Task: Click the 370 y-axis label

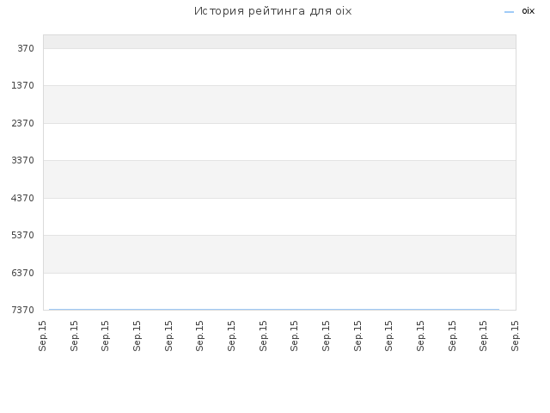Action: tap(26, 48)
